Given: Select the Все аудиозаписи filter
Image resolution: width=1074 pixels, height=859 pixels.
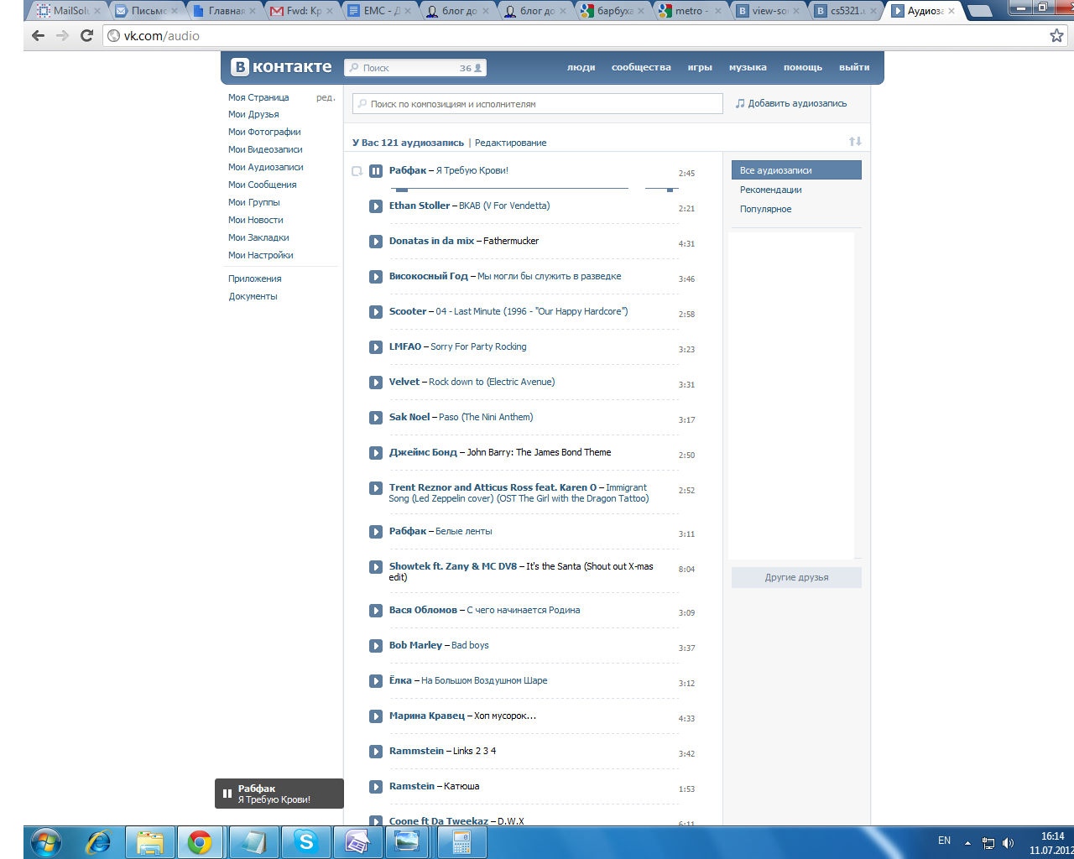Looking at the screenshot, I should click(x=796, y=170).
